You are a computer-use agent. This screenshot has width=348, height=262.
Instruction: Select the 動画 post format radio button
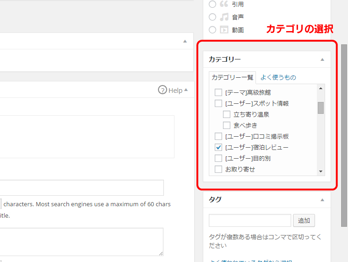(x=212, y=30)
